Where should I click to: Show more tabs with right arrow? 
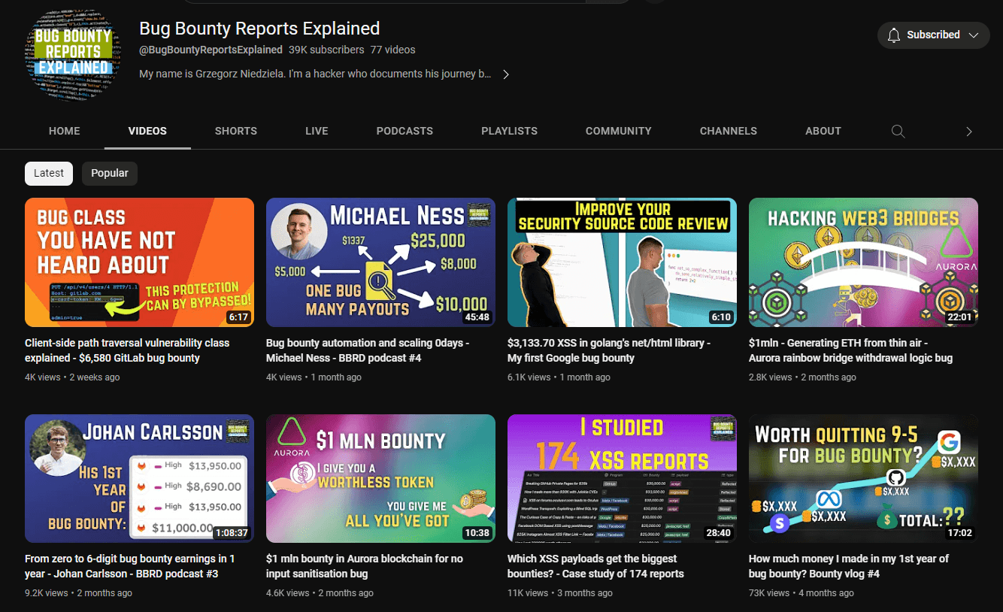point(969,132)
